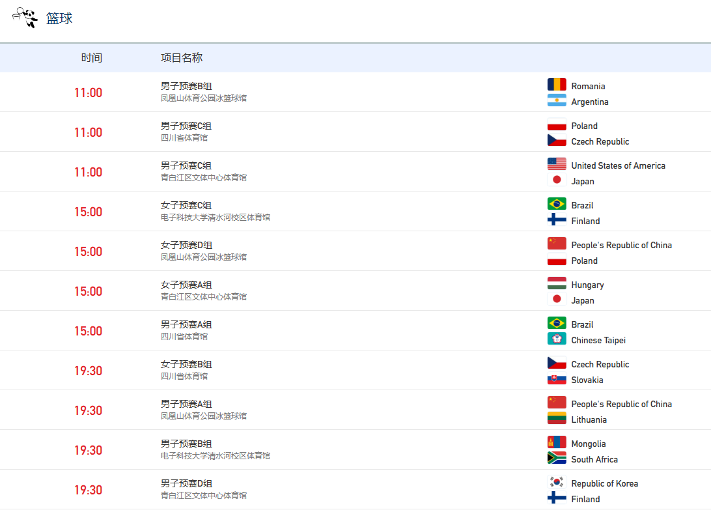Click the Republic of Korea flag

(x=557, y=483)
